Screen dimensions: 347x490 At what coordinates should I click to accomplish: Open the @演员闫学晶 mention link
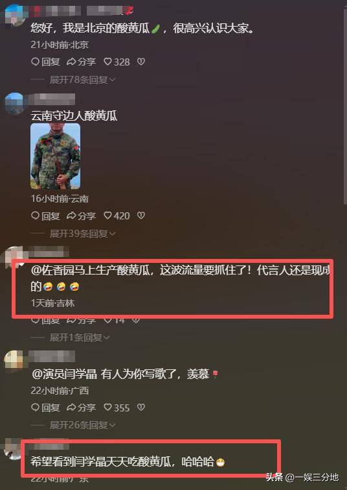(64, 374)
